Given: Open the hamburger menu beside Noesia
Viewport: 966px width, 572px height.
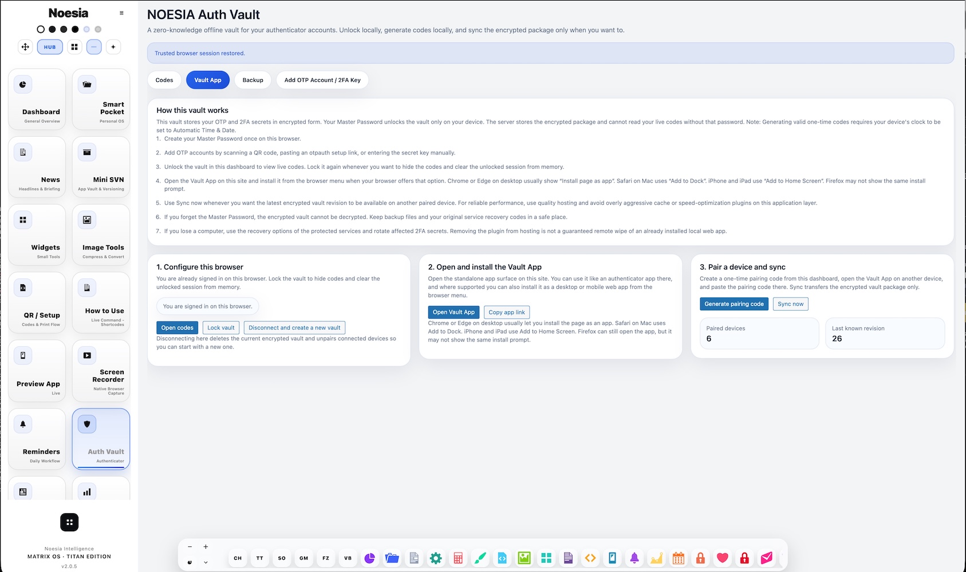Looking at the screenshot, I should pyautogui.click(x=121, y=13).
